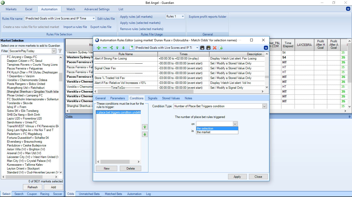Open the rules file name dropdown in the ribbon
The height and width of the screenshot is (197, 352).
(94, 18)
